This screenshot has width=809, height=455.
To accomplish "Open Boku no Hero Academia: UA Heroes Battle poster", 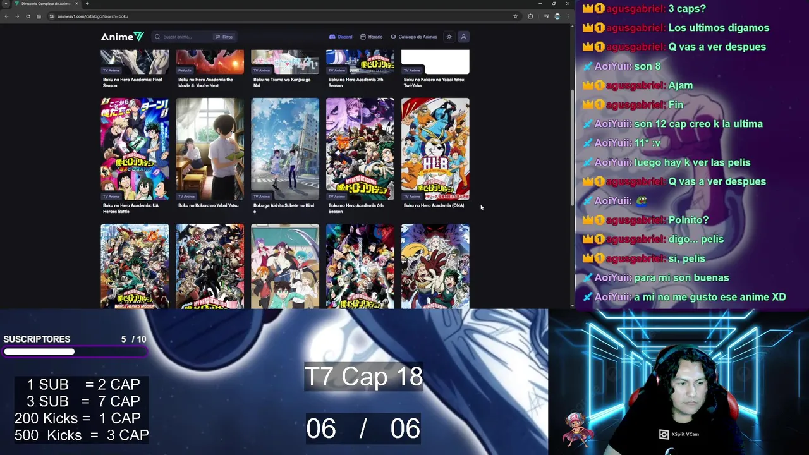I will (x=135, y=149).
